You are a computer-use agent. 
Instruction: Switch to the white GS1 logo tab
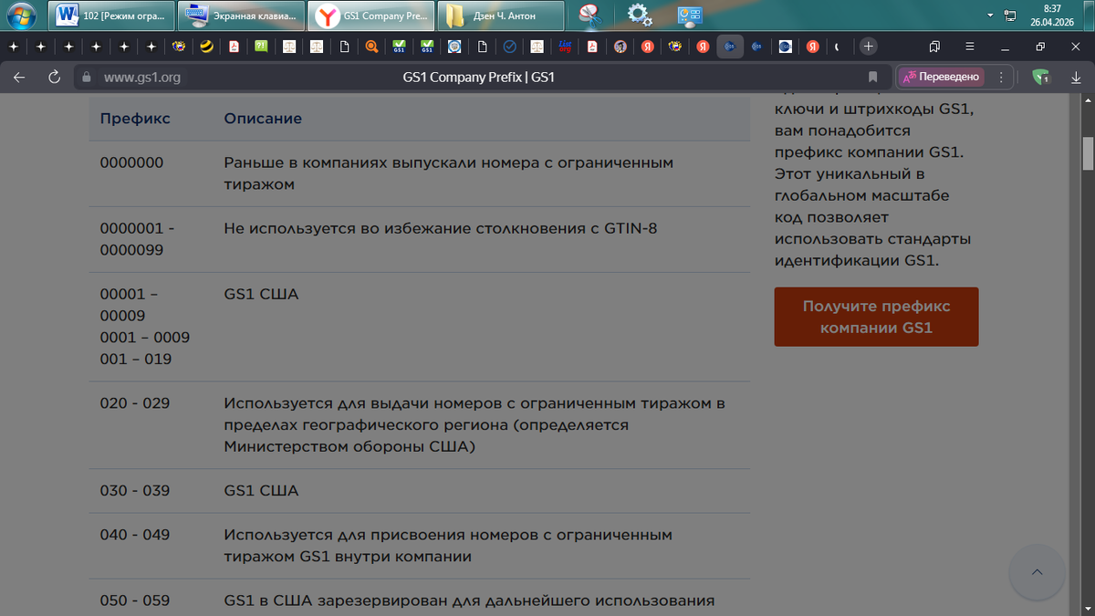coord(785,46)
